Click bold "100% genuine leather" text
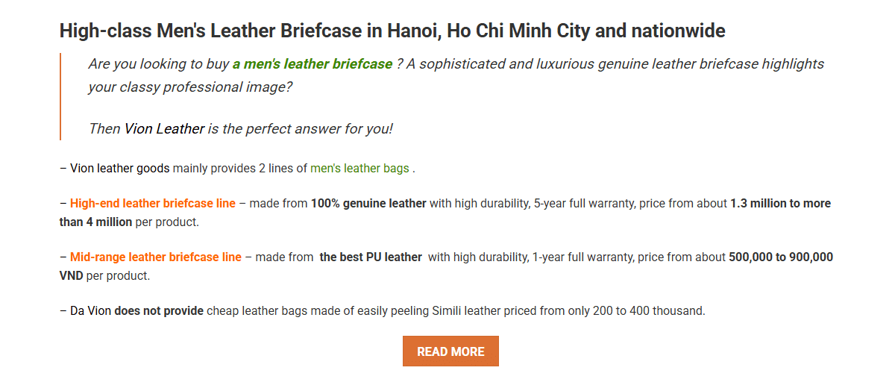 point(368,204)
